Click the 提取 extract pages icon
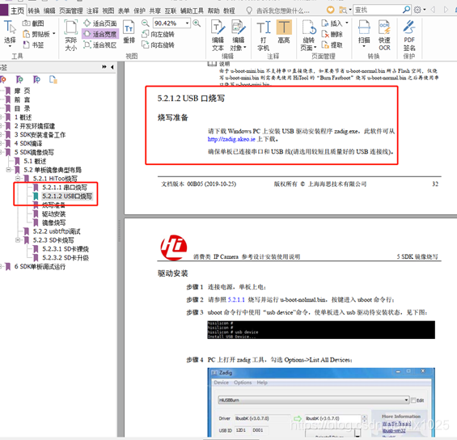Viewport: 457px width, 440px height. (332, 44)
